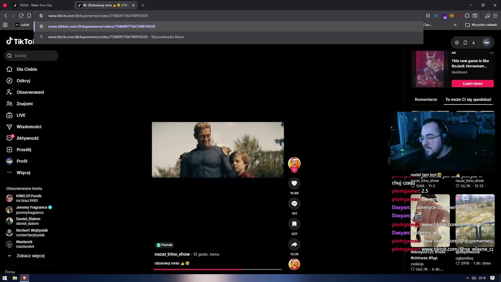Screen dimensions: 501x282
Task: Go to Dla Ciebie feed
Action: (27, 69)
